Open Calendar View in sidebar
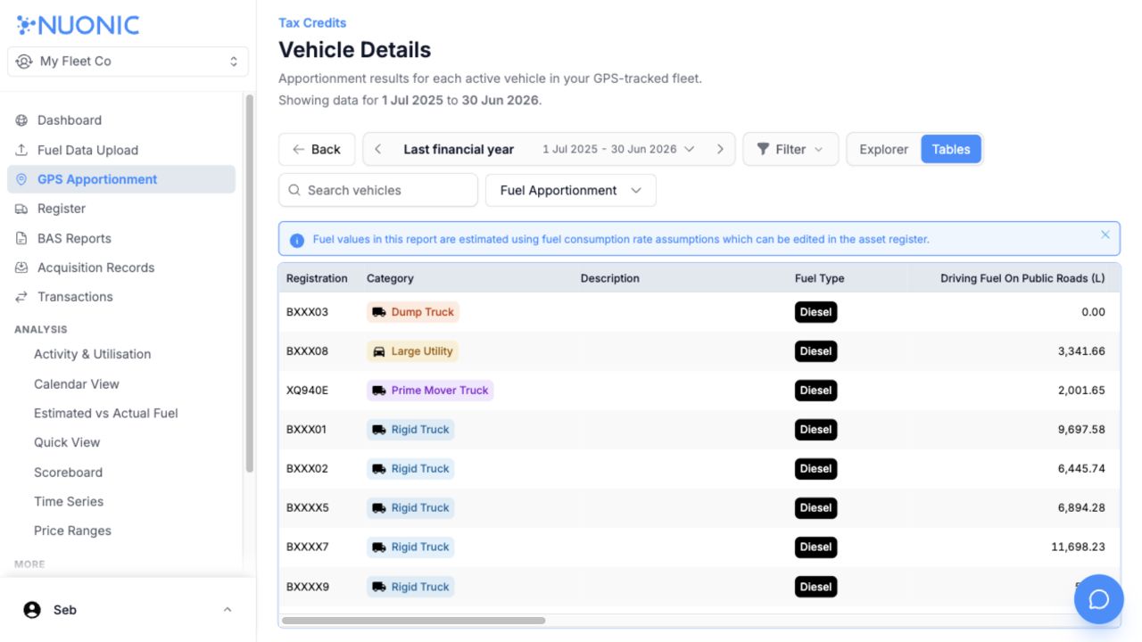This screenshot has height=642, width=1142. [x=77, y=384]
